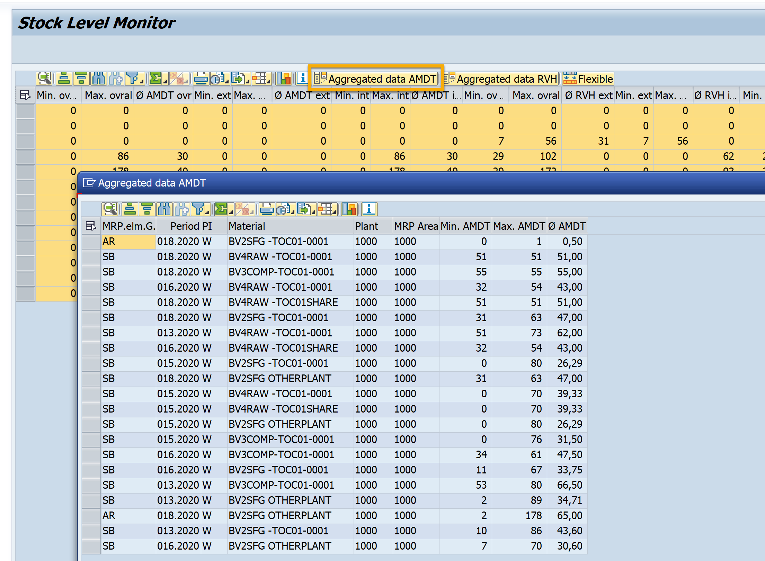Select all rows icon in popup grid
The height and width of the screenshot is (561, 765).
point(91,226)
